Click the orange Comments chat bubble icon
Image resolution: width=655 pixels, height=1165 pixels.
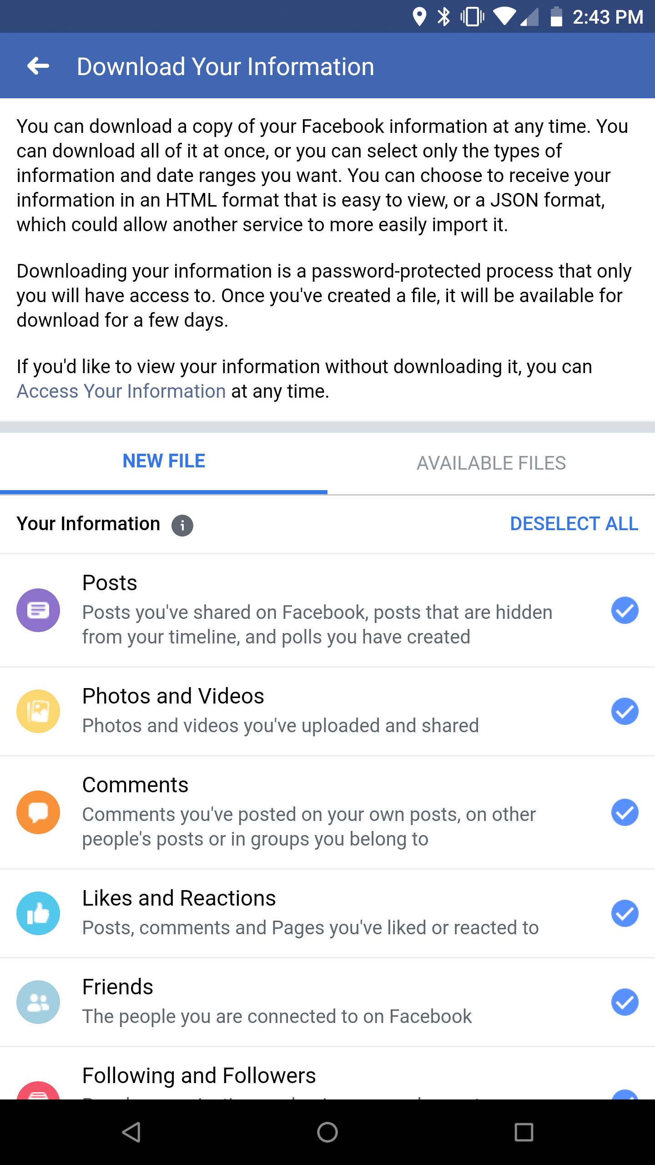[x=38, y=812]
